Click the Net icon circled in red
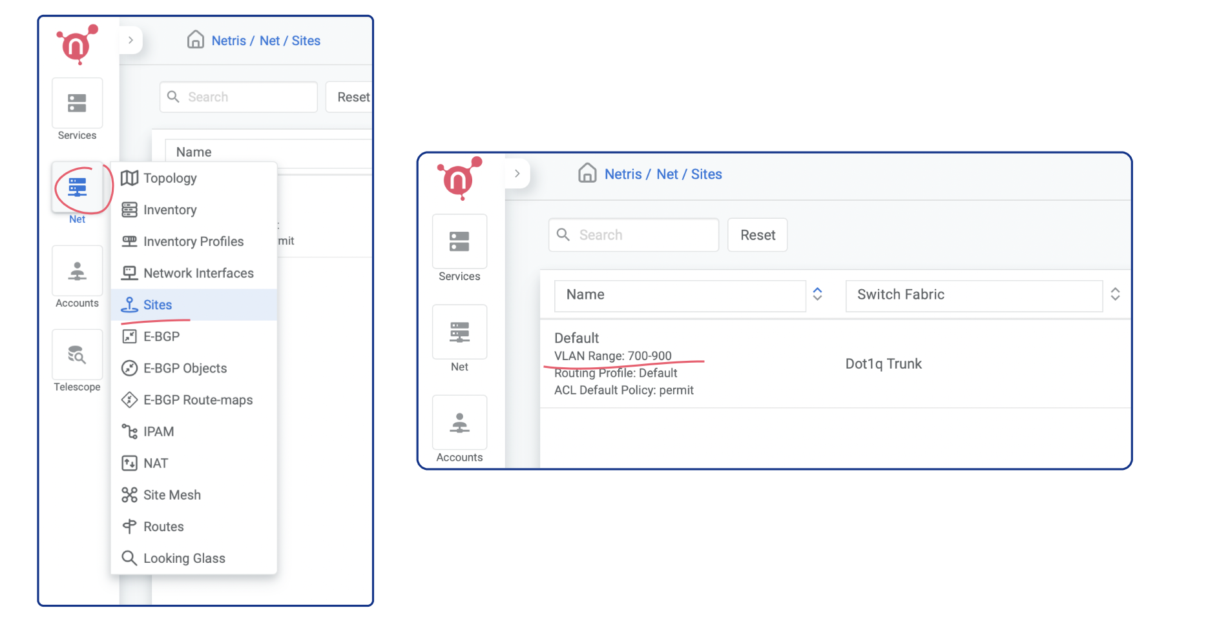This screenshot has height=639, width=1208. pos(78,188)
